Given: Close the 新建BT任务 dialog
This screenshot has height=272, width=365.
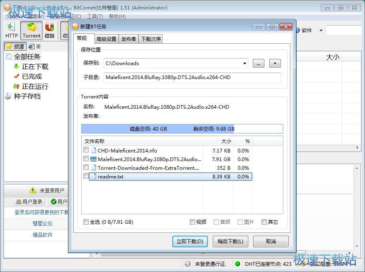Looking at the screenshot, I should click(286, 26).
